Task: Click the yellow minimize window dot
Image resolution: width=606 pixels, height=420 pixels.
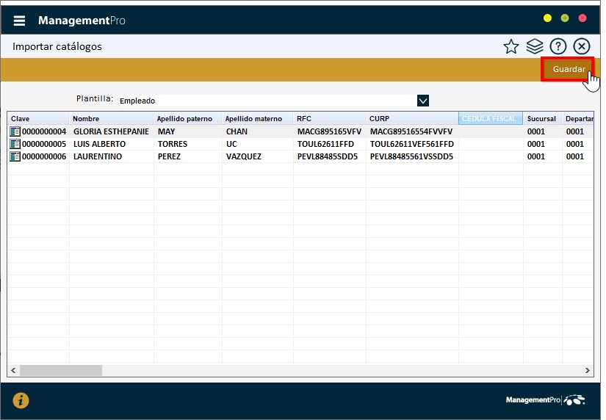Action: (x=547, y=18)
